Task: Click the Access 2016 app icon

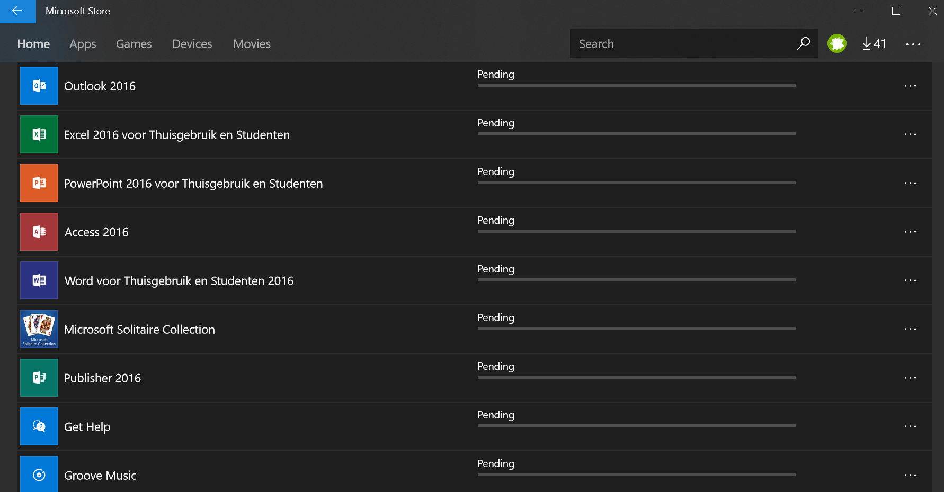Action: tap(39, 232)
